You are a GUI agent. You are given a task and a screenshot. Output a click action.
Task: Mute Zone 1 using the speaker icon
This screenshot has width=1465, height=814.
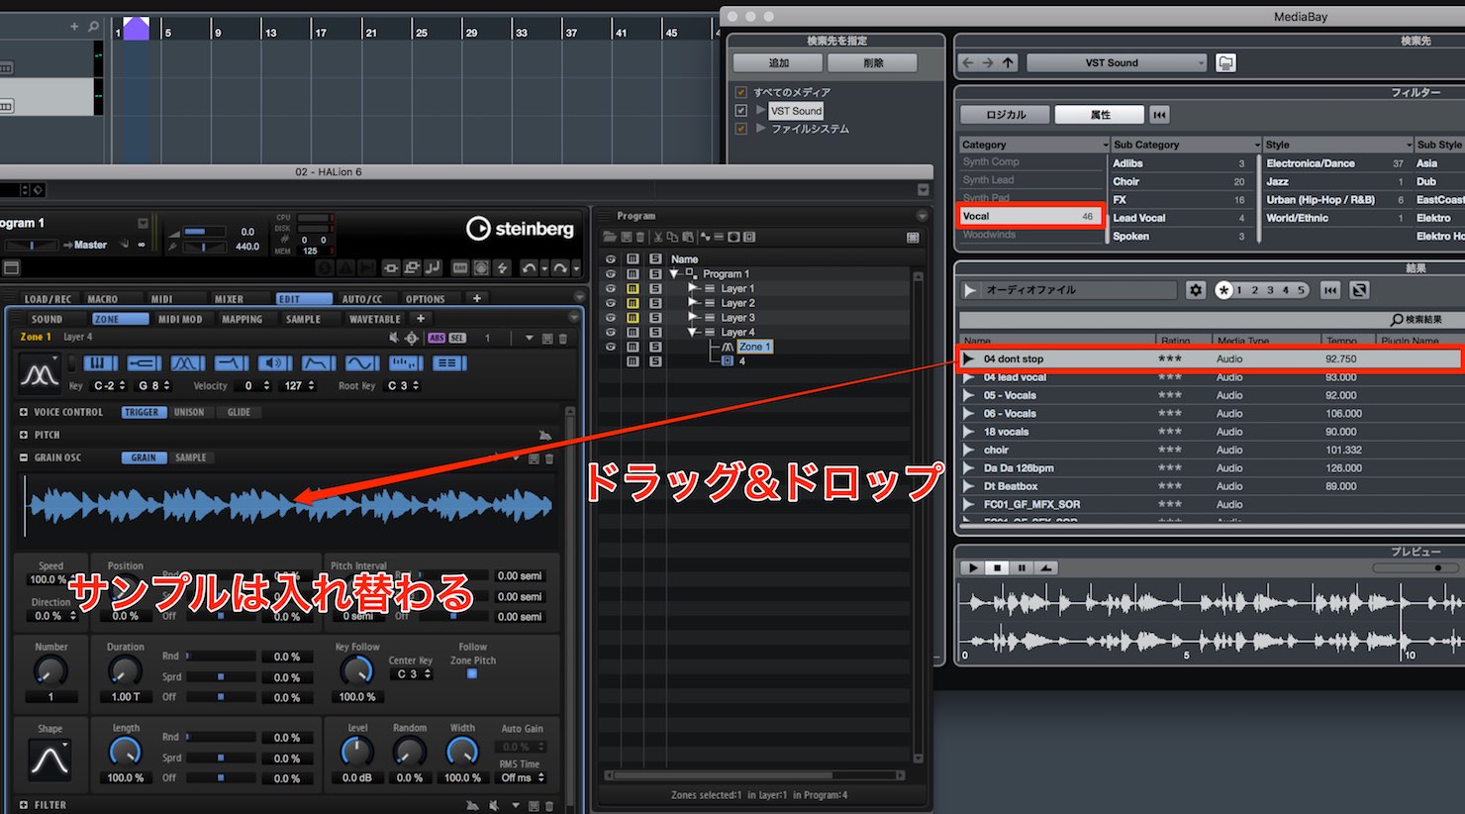point(395,339)
